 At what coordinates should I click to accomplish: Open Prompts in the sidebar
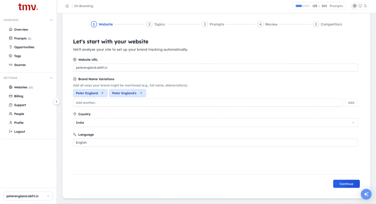(20, 38)
